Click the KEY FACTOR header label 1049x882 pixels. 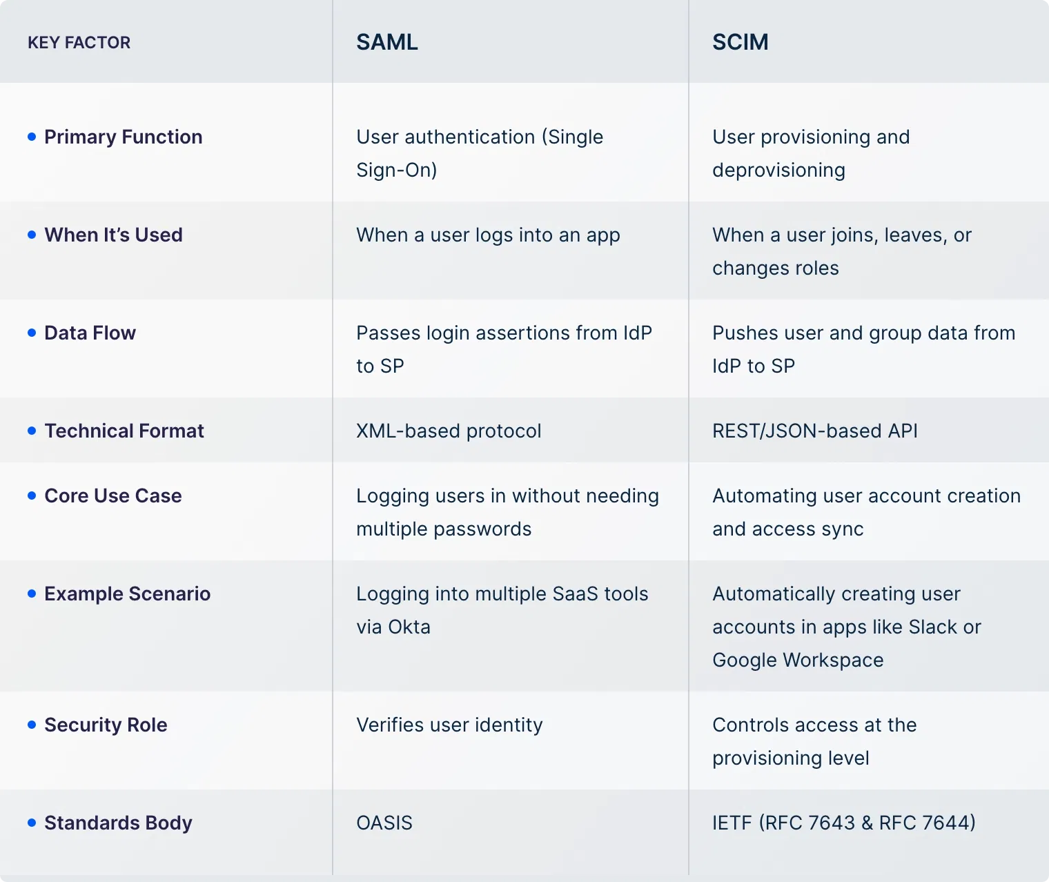(79, 43)
